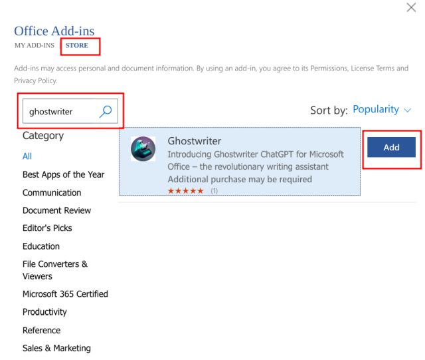Viewport: 425px width, 360px height.
Task: Choose File Converters & Viewers category
Action: coord(55,270)
